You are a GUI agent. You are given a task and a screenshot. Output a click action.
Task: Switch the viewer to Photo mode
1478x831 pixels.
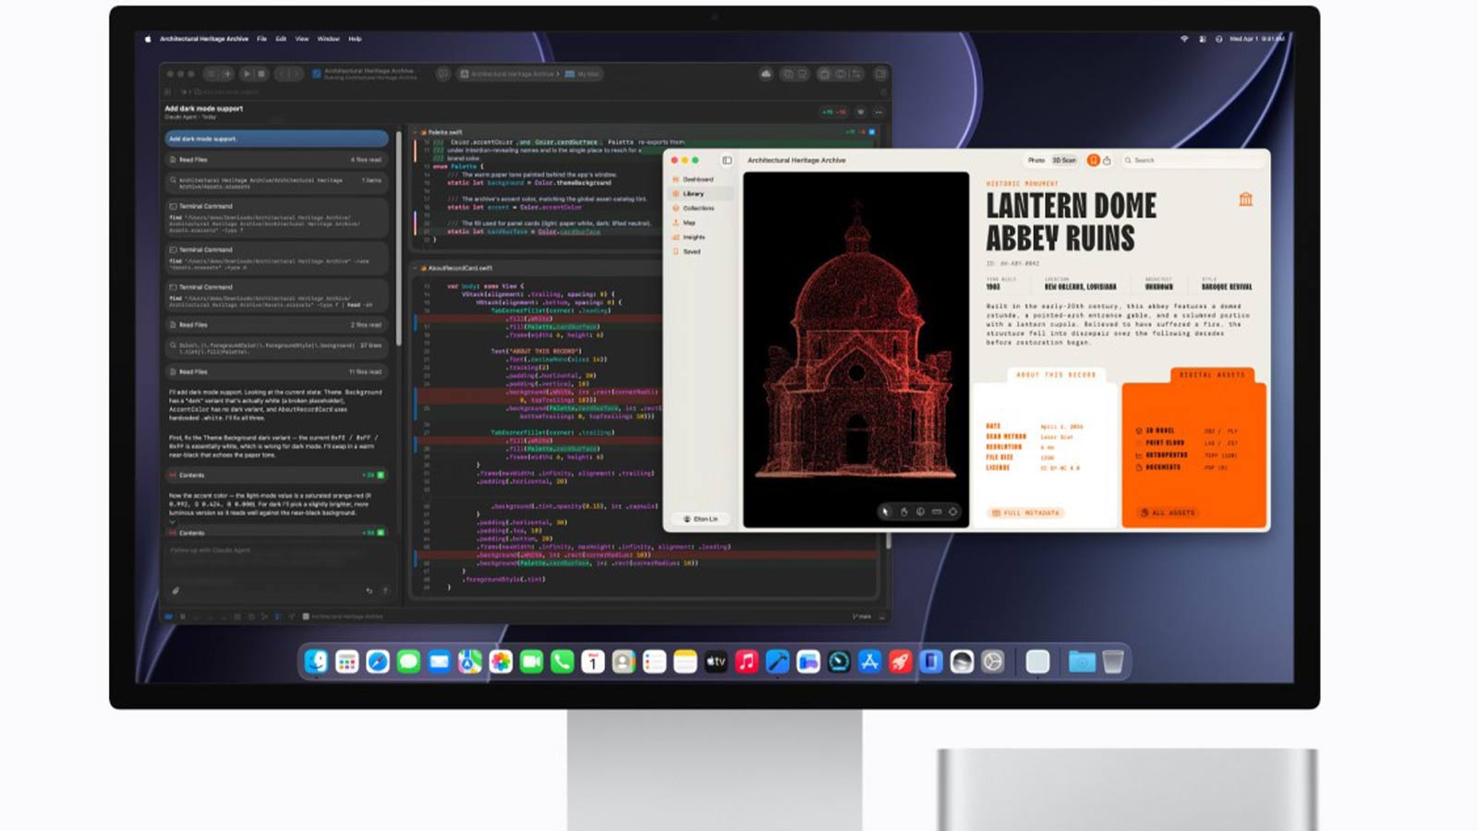coord(1036,161)
